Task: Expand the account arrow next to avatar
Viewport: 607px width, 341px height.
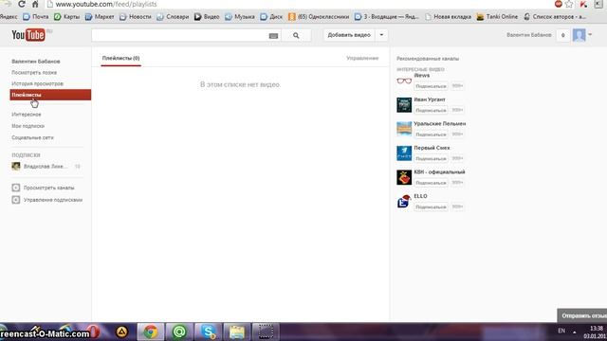Action: tap(590, 35)
